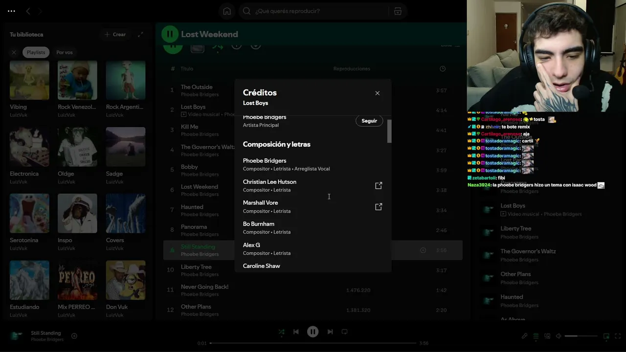Go forward with the right arrow
Image resolution: width=626 pixels, height=352 pixels.
coord(40,11)
